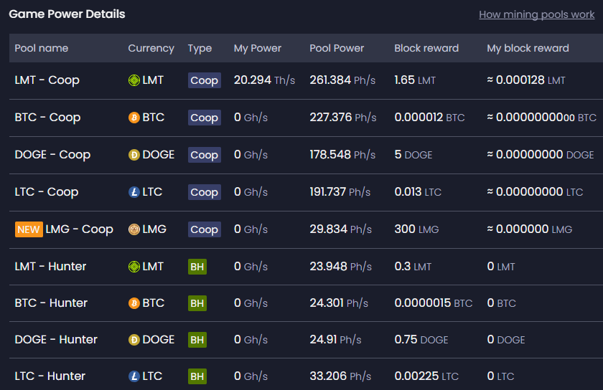Click the My block reward column header
This screenshot has height=390, width=603.
tap(528, 49)
